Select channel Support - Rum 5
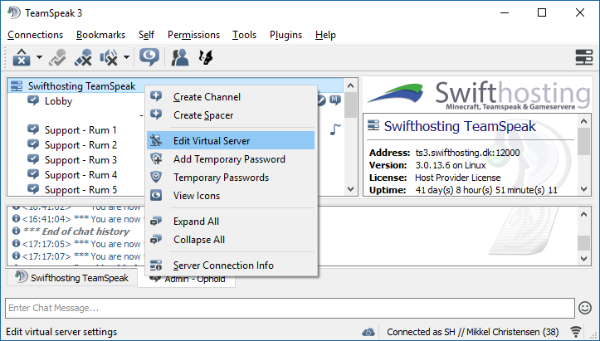Image resolution: width=600 pixels, height=341 pixels. [80, 190]
